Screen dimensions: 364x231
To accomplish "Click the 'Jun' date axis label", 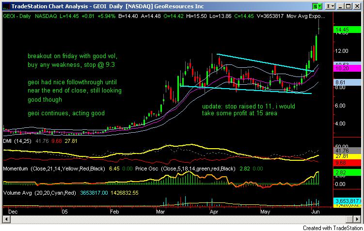I will (315, 212).
